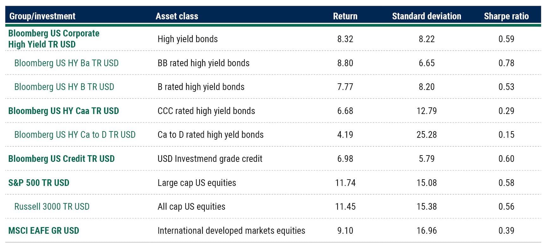Click Bloomberg US HY Ca to D TR USD
The width and height of the screenshot is (547, 248).
(x=75, y=135)
